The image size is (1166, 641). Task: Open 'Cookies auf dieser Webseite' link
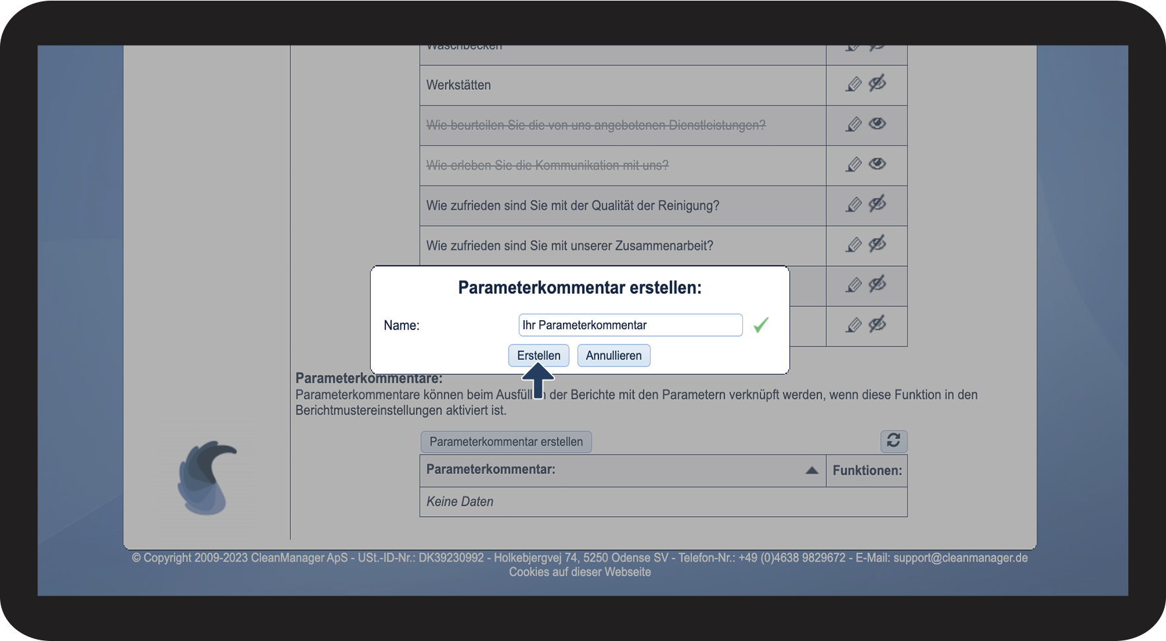[x=579, y=572]
